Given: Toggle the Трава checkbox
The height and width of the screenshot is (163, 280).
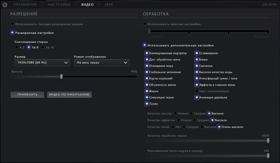Looking at the screenshot, I should [147, 104].
